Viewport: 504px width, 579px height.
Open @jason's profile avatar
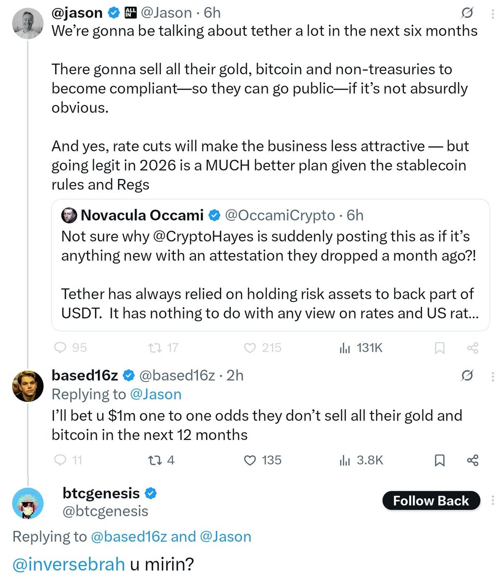[x=28, y=23]
